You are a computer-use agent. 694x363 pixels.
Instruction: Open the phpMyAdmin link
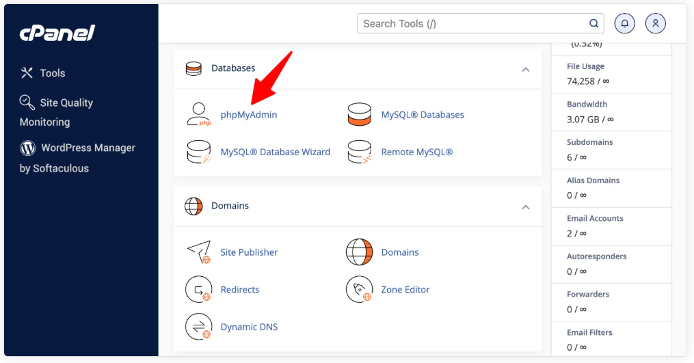point(249,115)
